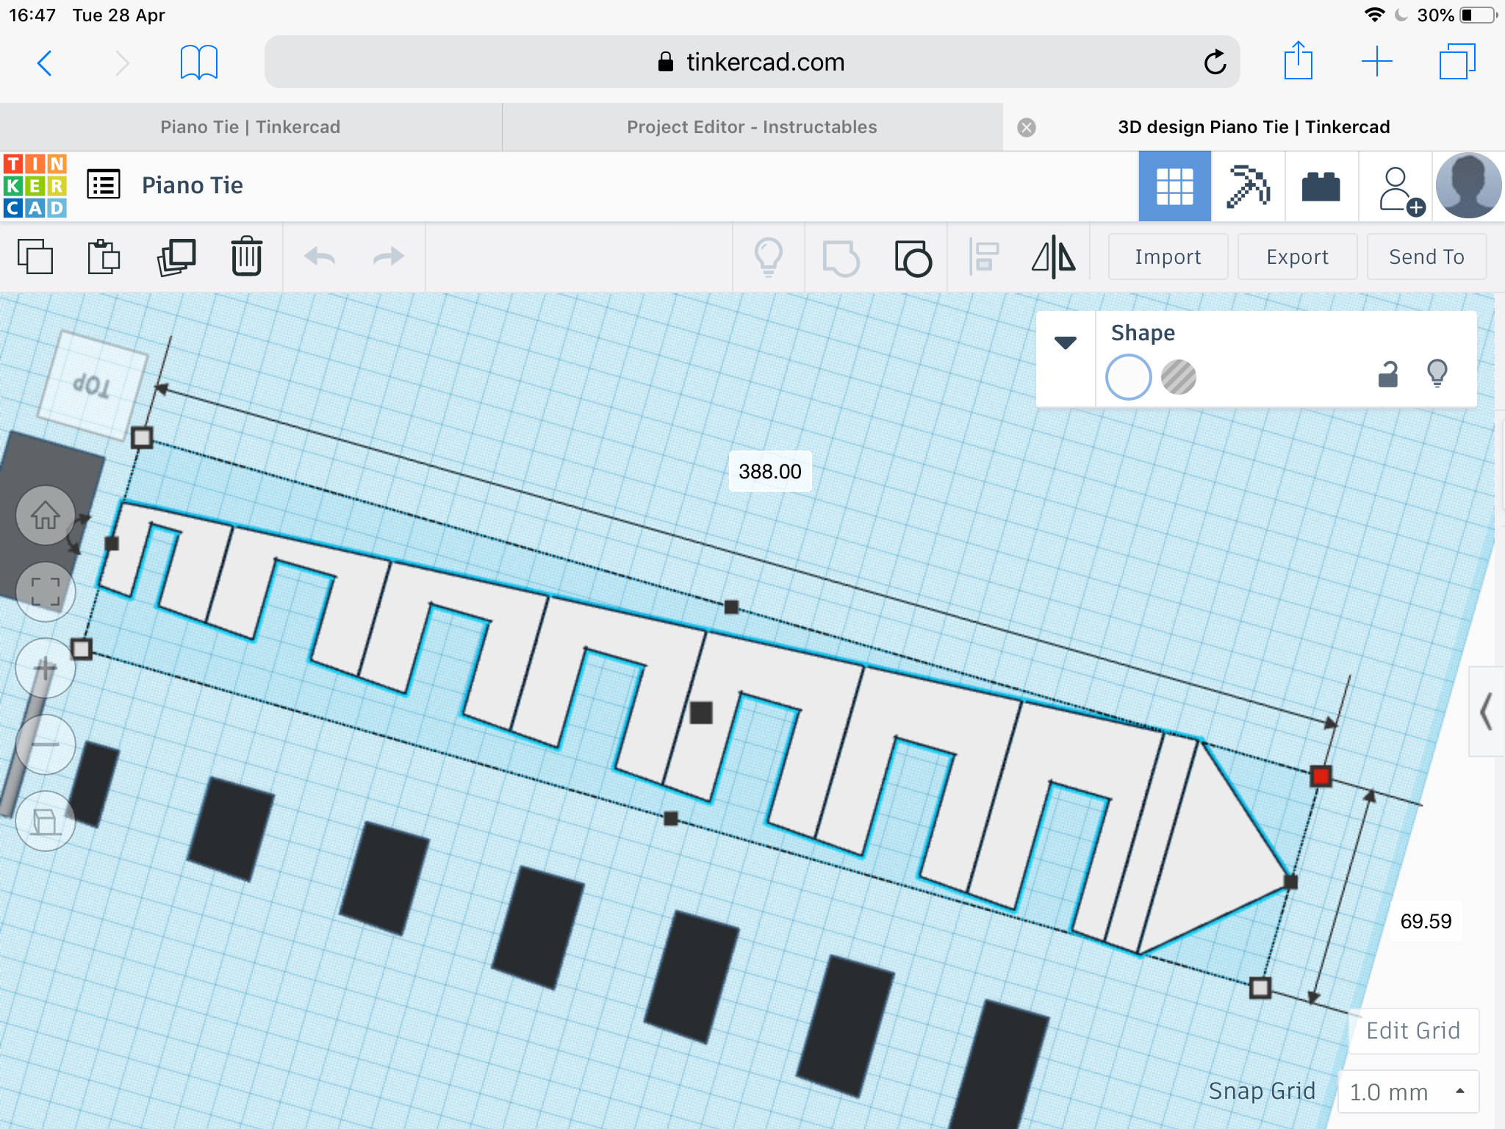
Task: Click the Edit Grid button
Action: pyautogui.click(x=1413, y=1031)
